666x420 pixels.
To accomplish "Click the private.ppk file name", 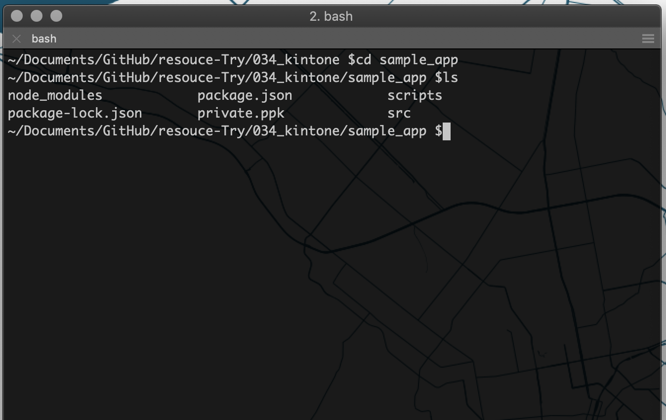I will (x=241, y=113).
